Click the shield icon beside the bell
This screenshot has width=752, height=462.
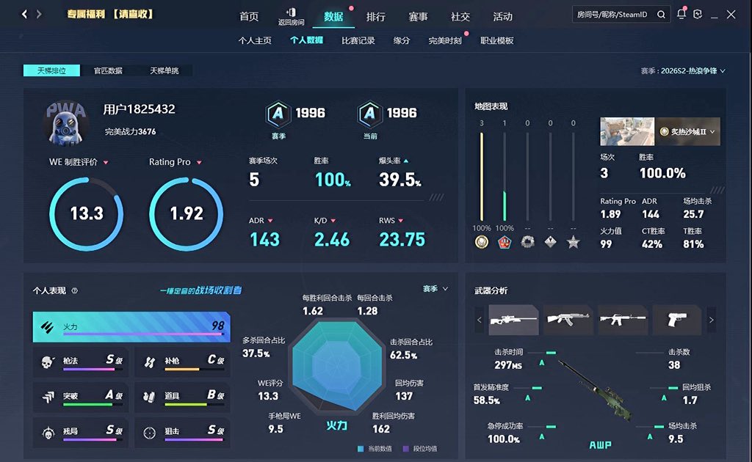(698, 14)
